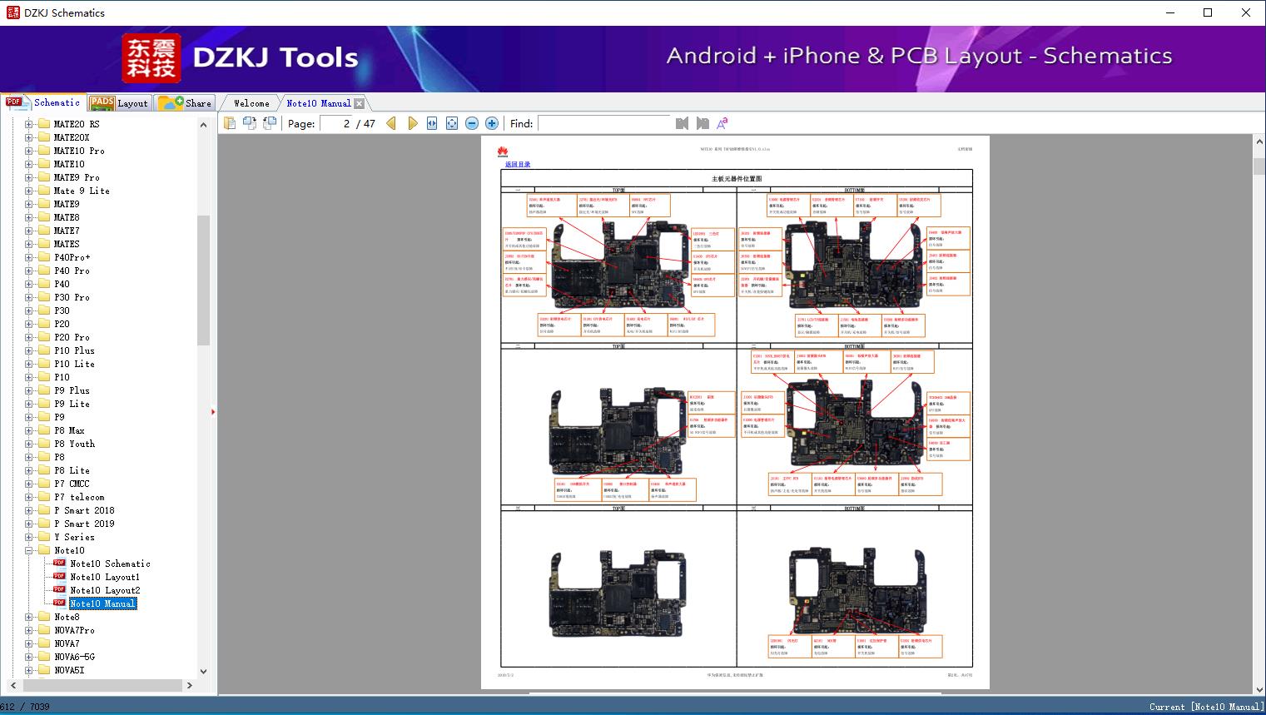Open Note10 Layout2 document
Screen dimensions: 1266x715
[x=105, y=590]
